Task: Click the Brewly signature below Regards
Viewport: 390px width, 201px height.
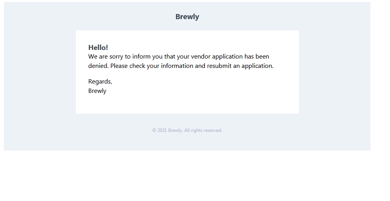Action: pos(97,91)
